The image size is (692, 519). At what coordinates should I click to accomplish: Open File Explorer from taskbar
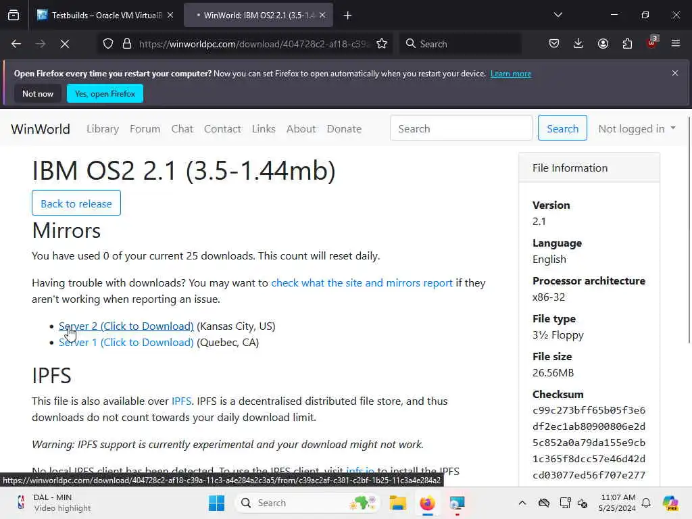397,503
